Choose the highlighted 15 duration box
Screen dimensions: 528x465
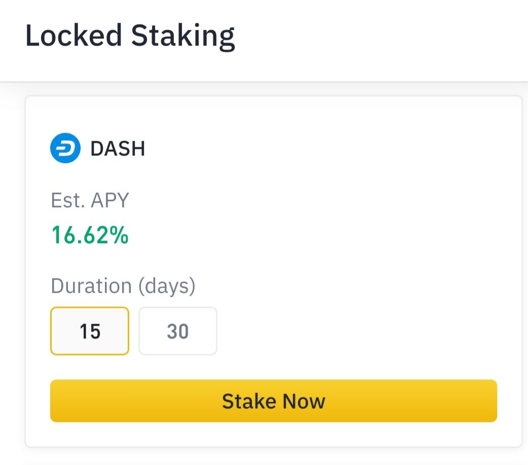point(90,331)
